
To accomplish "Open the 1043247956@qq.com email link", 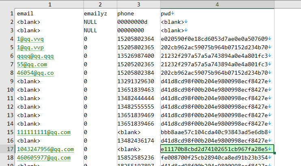I will [45, 149].
